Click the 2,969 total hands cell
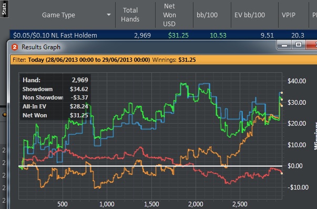This screenshot has width=317, height=209. [x=142, y=36]
